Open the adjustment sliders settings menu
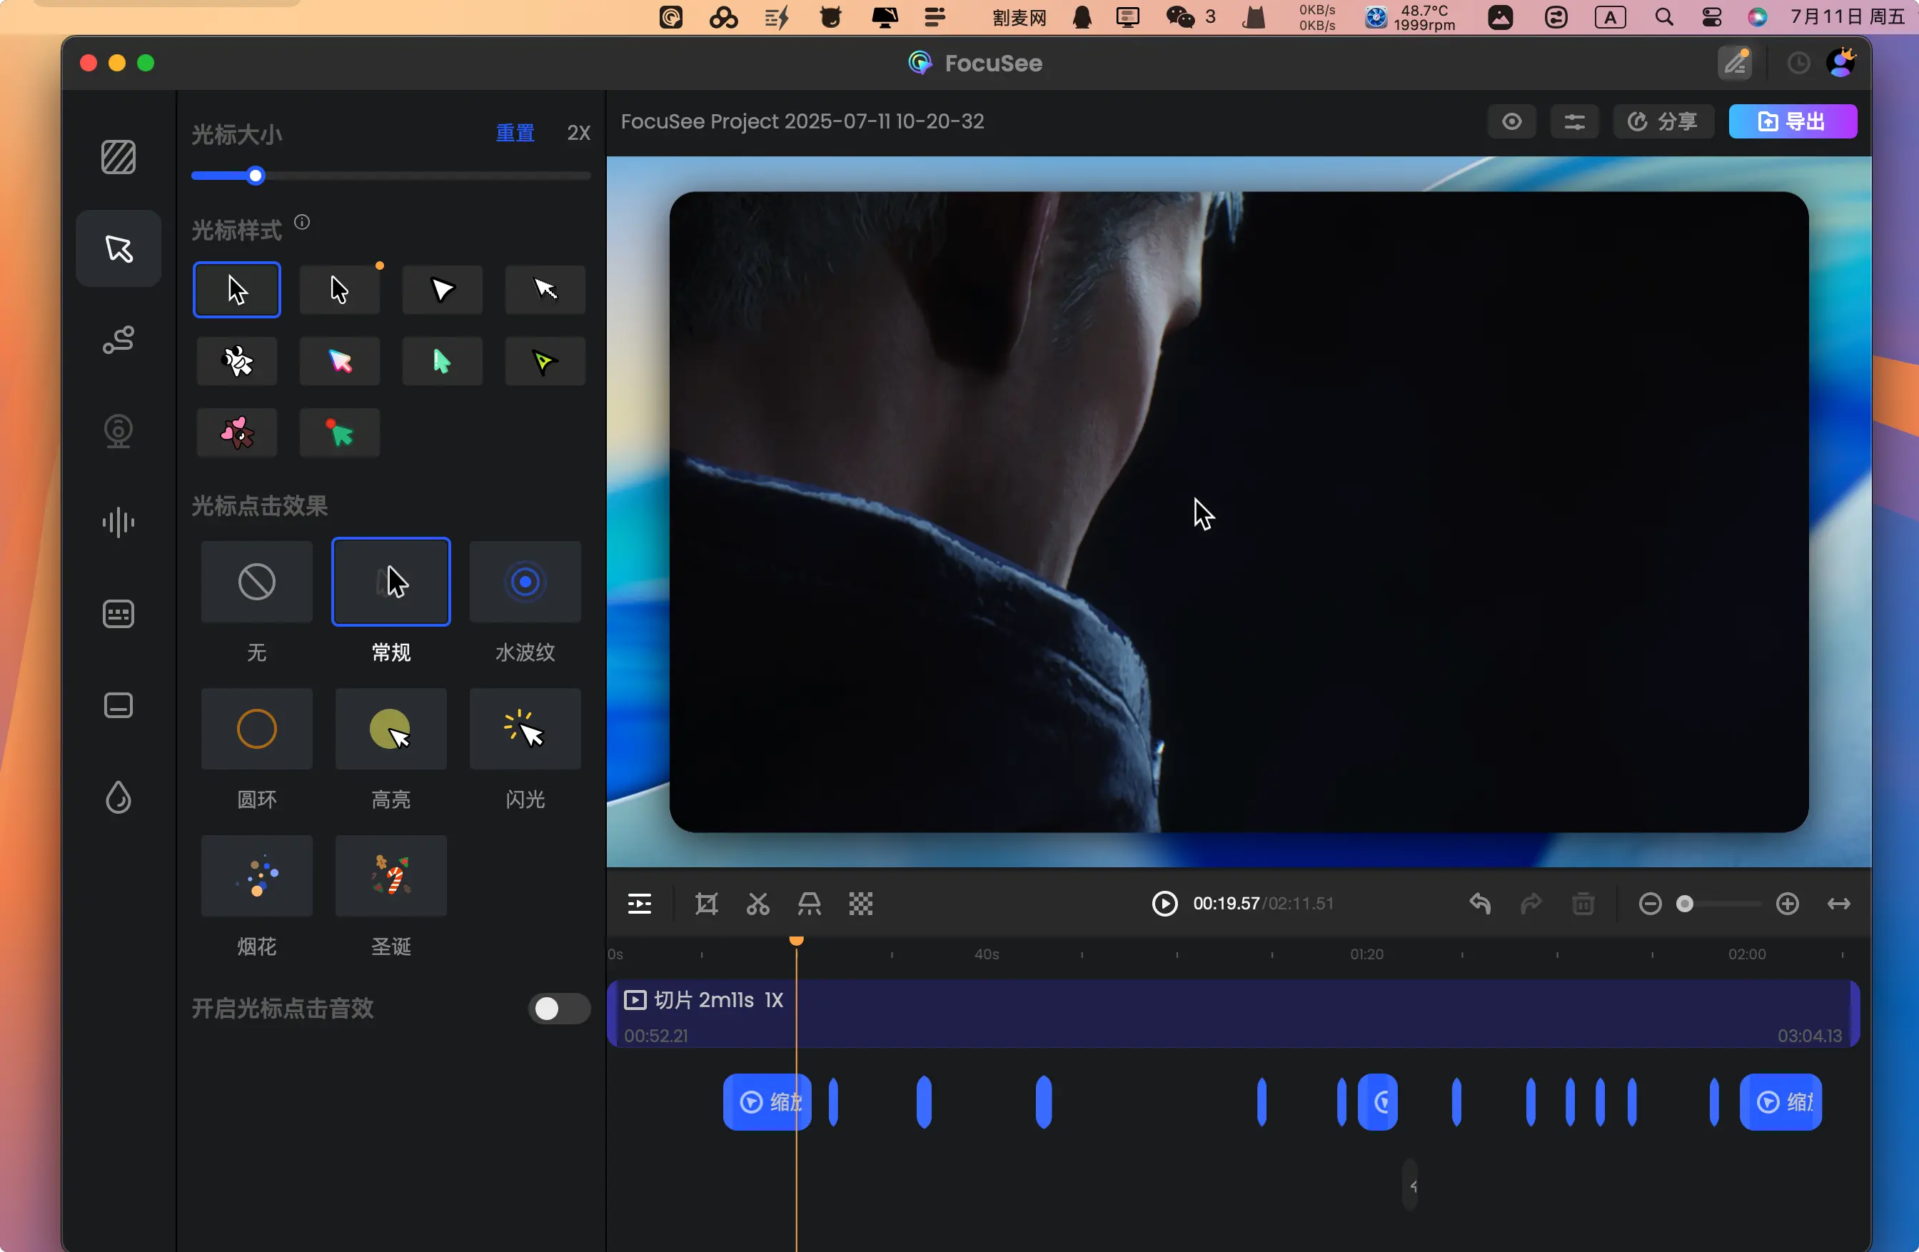Screen dimensions: 1919x1252 (x=1575, y=122)
